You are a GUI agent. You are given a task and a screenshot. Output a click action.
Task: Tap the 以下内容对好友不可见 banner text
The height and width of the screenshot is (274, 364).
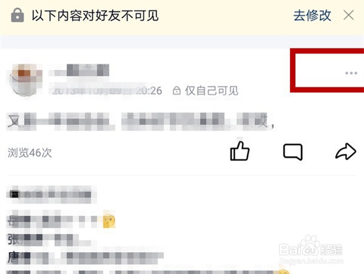(x=95, y=16)
